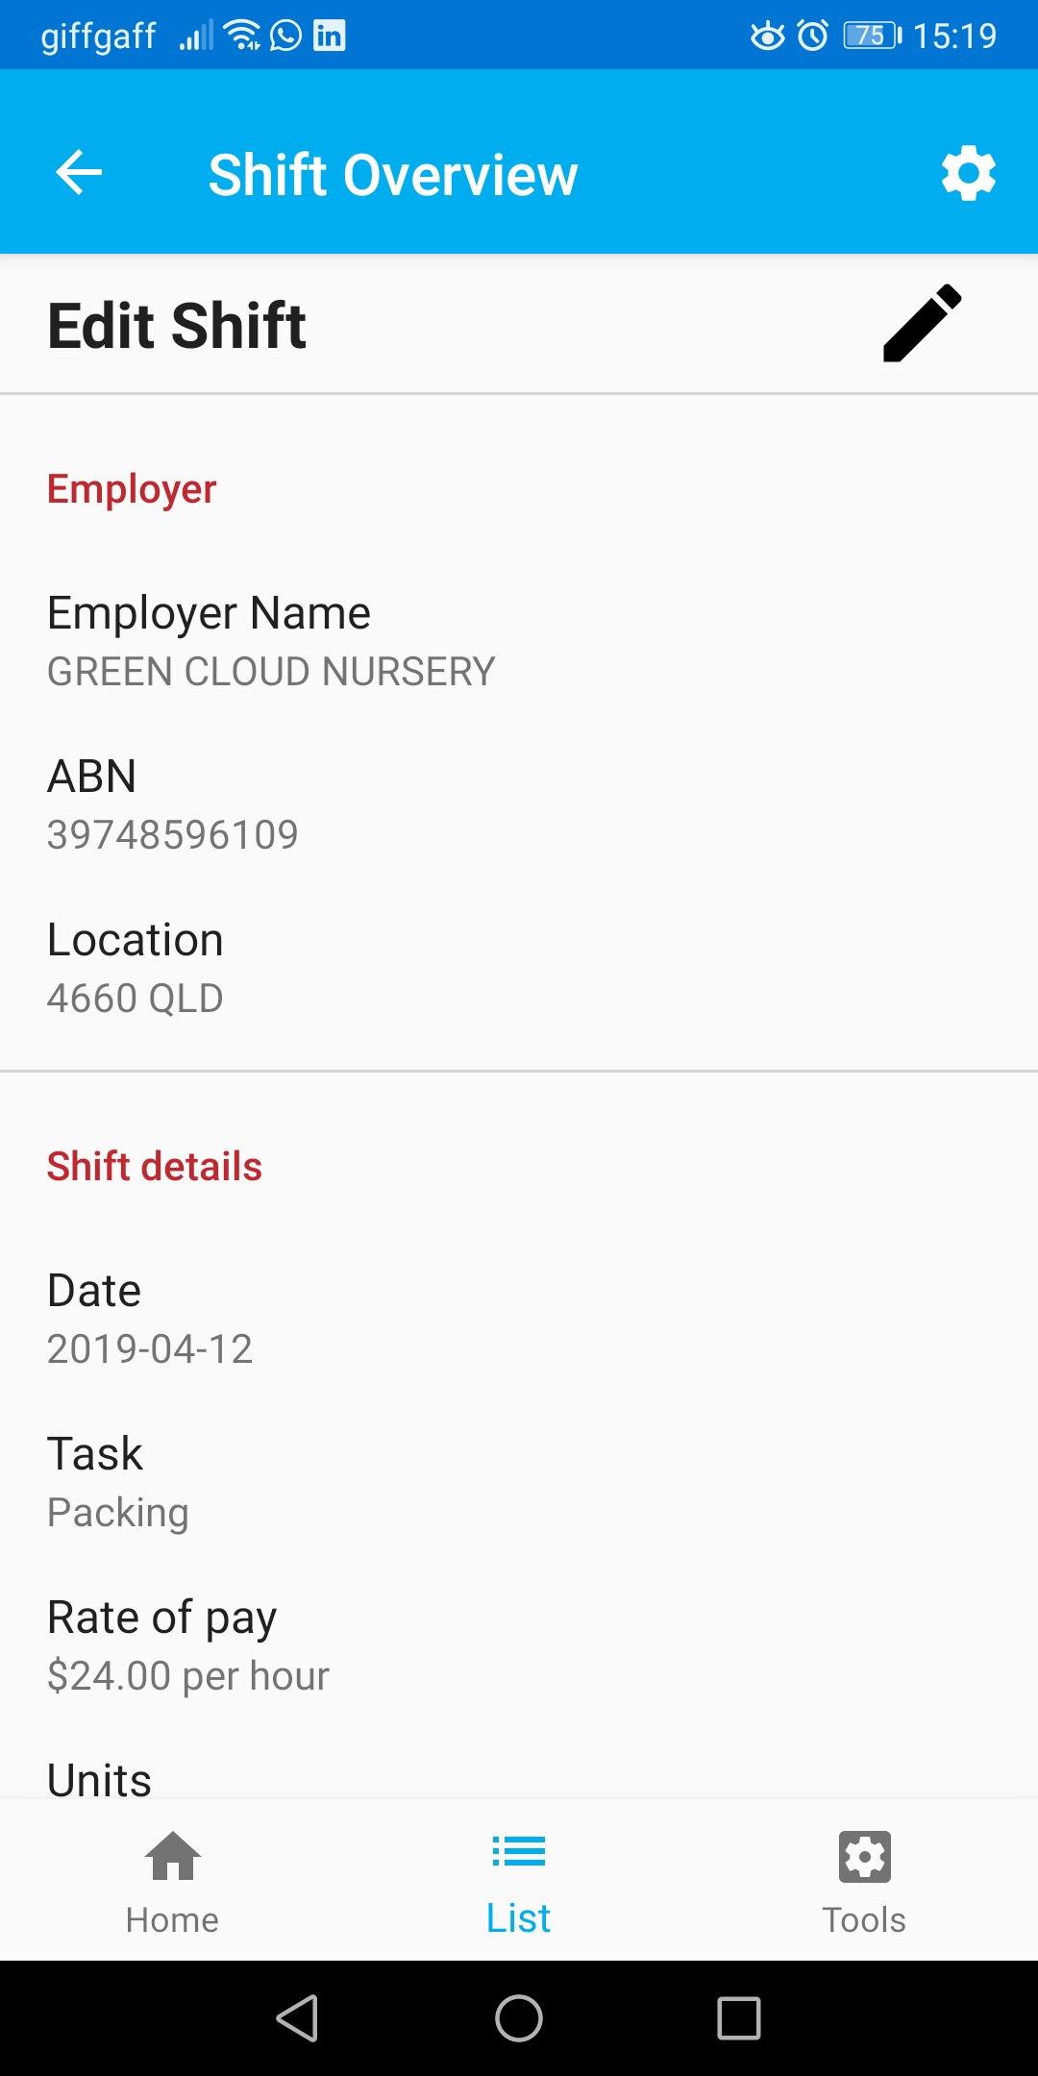
Task: Tap the Units row
Action: pos(100,1778)
